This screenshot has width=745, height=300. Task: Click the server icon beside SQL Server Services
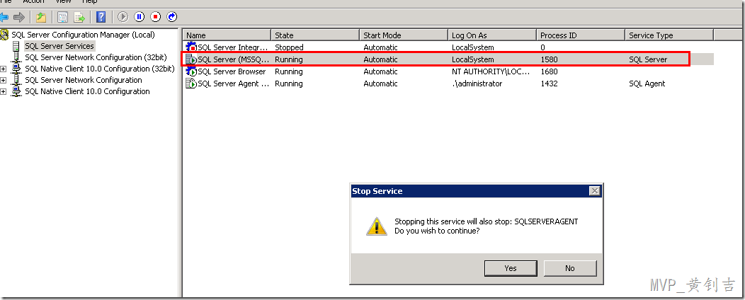coord(16,46)
